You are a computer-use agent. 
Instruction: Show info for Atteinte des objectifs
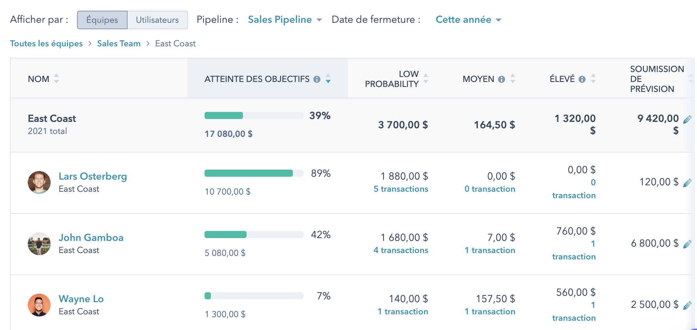tap(317, 79)
